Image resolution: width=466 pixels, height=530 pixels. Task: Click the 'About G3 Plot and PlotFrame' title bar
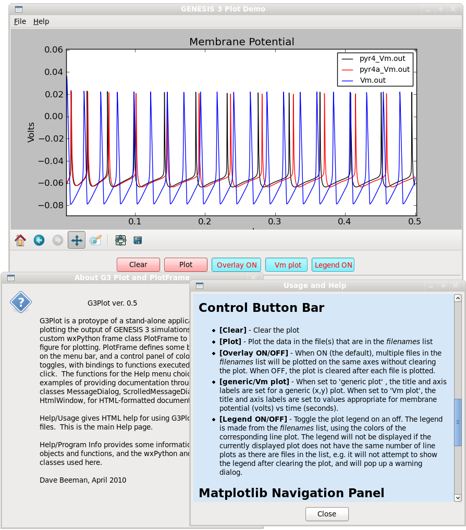pyautogui.click(x=132, y=278)
